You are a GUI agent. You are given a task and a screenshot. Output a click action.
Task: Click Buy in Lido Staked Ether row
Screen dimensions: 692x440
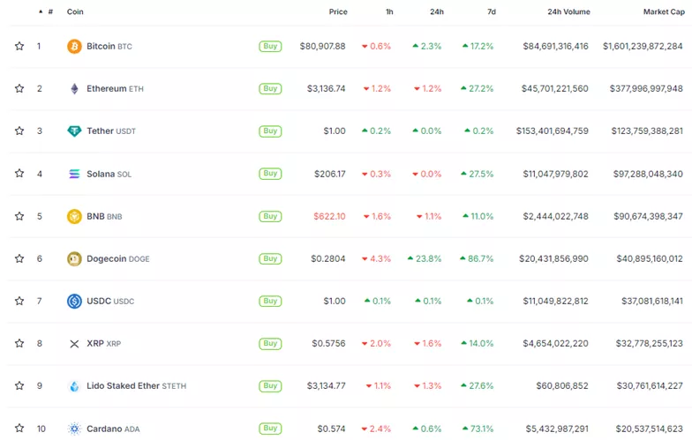270,386
